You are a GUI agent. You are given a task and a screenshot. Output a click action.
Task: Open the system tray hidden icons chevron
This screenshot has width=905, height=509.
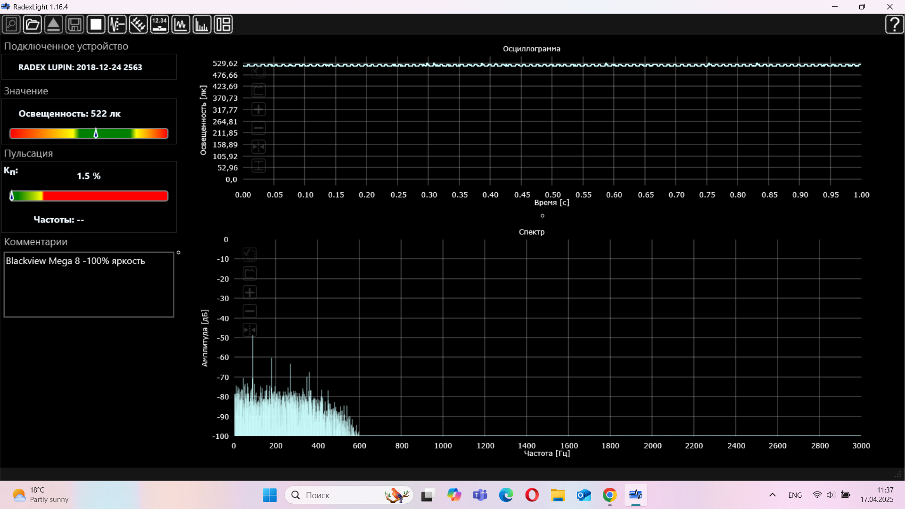click(x=772, y=495)
